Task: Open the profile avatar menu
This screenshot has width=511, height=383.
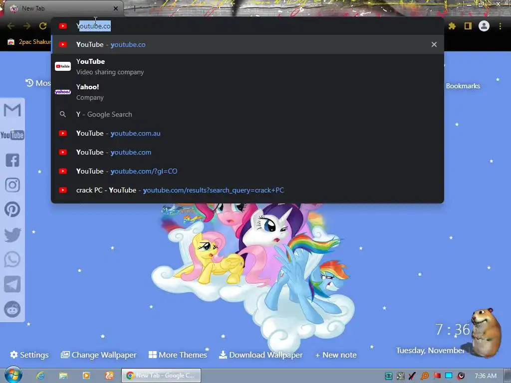Action: [484, 26]
